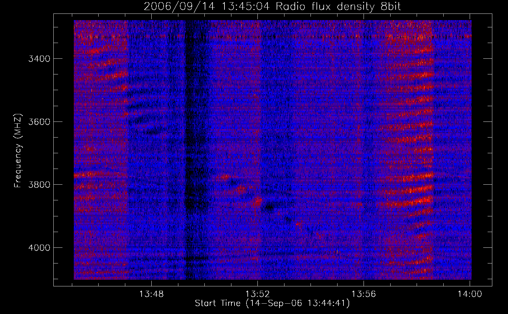Viewport: 508px width, 314px height.
Task: Click the 'Frequency (MHZ)' y-axis title
Action: pos(18,151)
